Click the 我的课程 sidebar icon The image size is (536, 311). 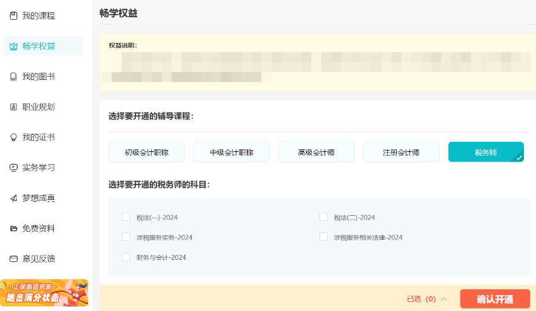[x=13, y=15]
